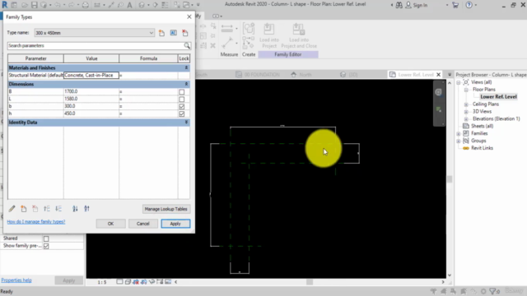Viewport: 527px width, 296px height.
Task: Click the Visual Style icon in view control bar
Action: click(x=128, y=282)
